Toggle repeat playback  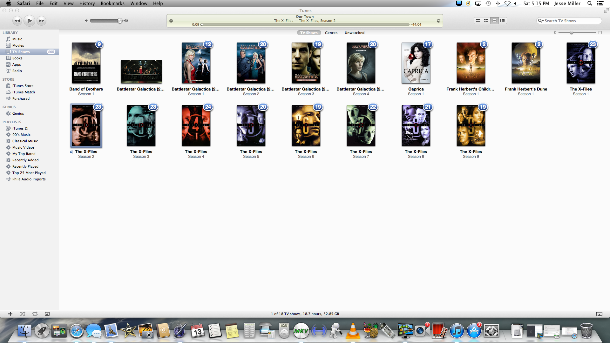pos(35,314)
